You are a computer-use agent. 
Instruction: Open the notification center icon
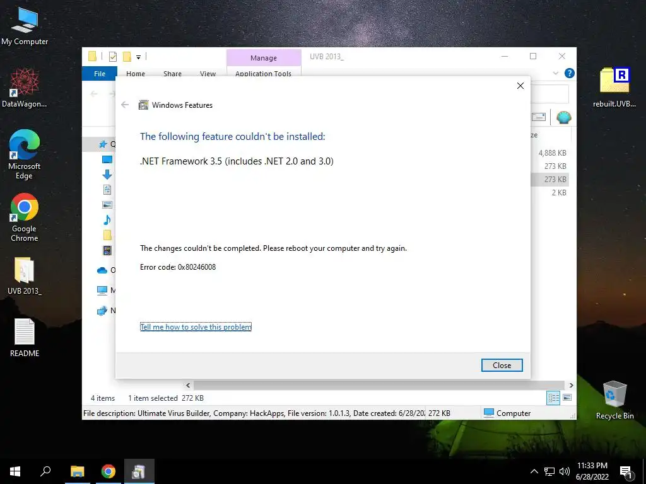click(626, 472)
